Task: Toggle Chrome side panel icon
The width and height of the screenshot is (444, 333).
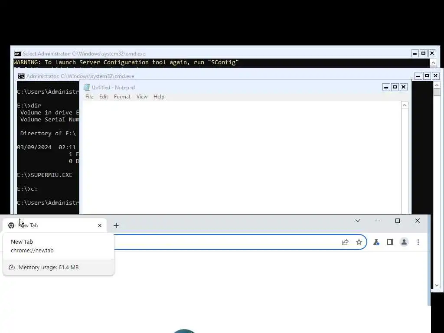Action: pyautogui.click(x=390, y=242)
